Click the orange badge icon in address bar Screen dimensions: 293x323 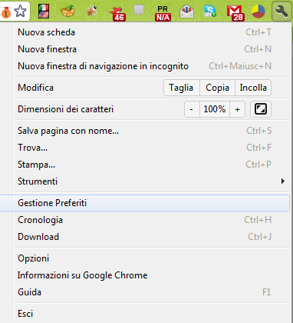[5, 13]
